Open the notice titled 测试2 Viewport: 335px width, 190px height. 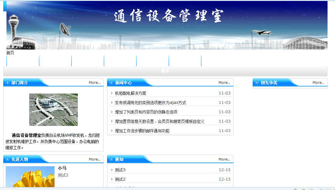(120, 179)
